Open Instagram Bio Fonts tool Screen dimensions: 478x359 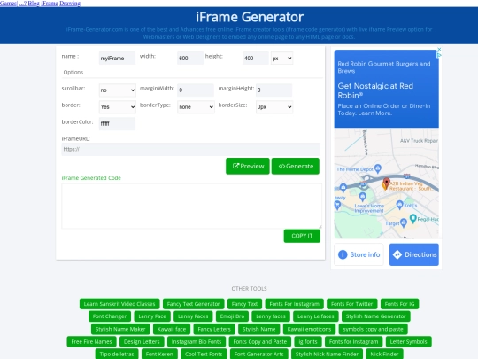197,341
